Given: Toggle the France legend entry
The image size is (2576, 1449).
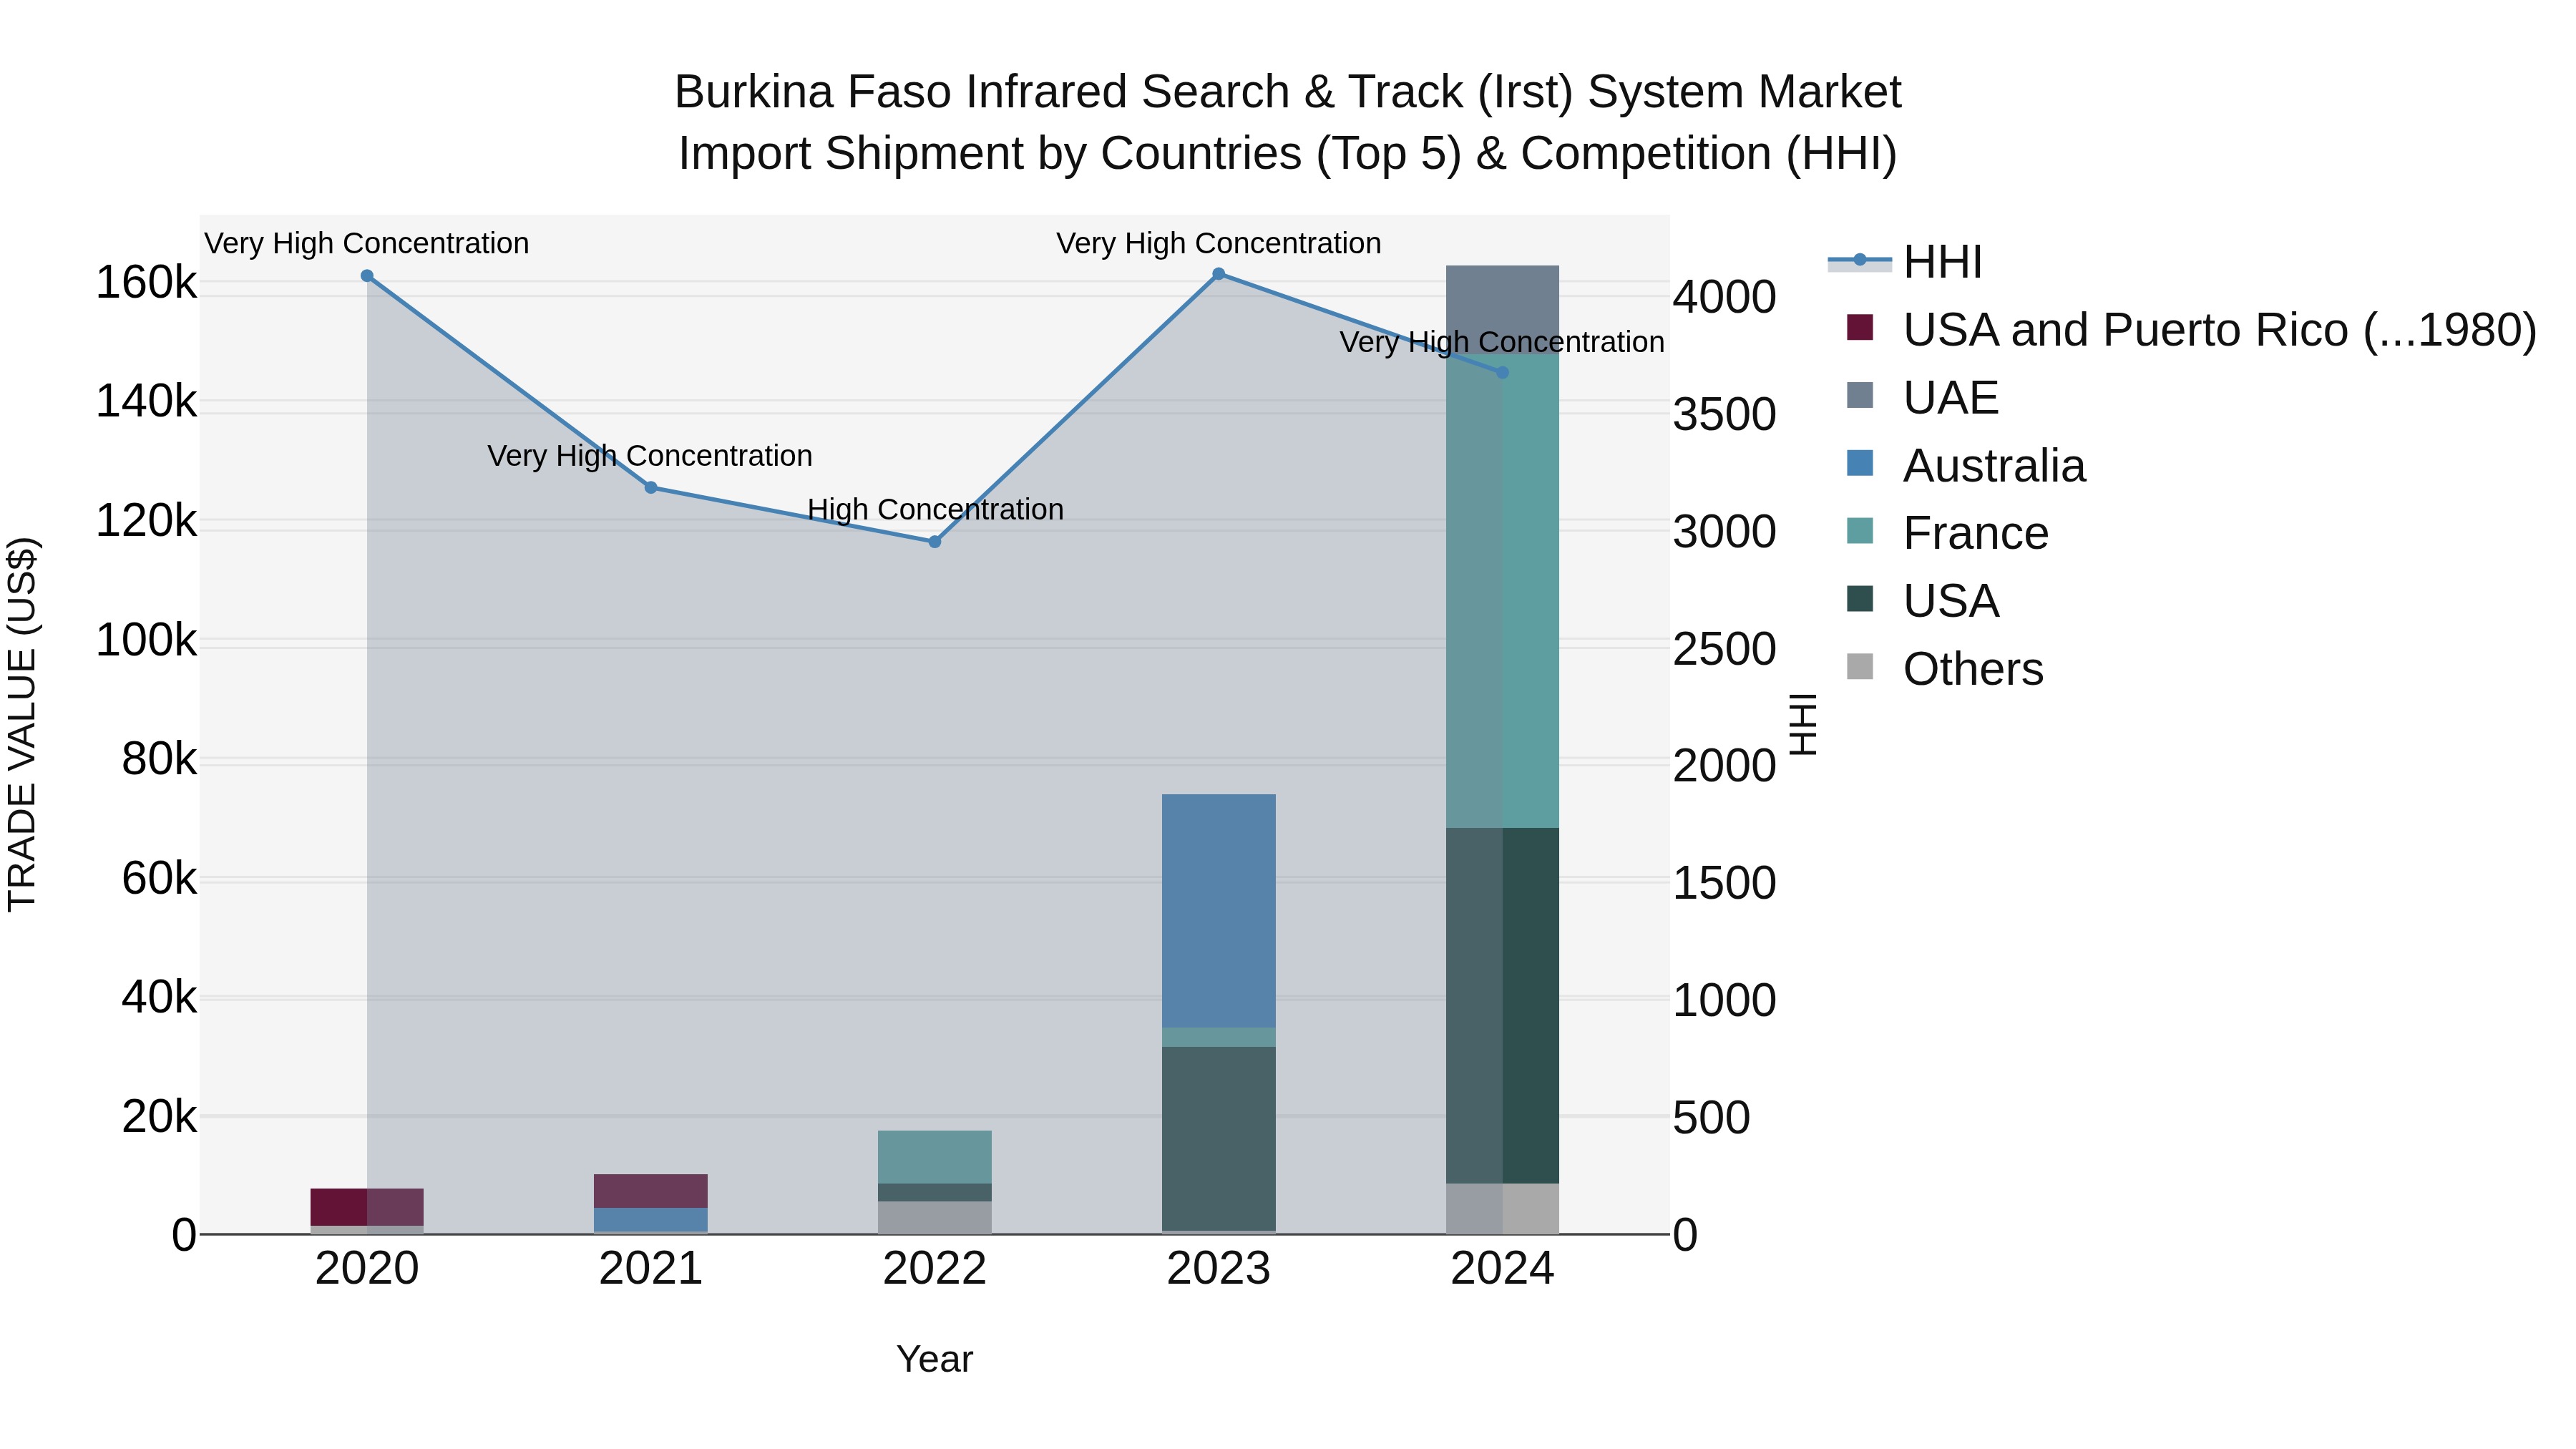Looking at the screenshot, I should click(x=1947, y=533).
